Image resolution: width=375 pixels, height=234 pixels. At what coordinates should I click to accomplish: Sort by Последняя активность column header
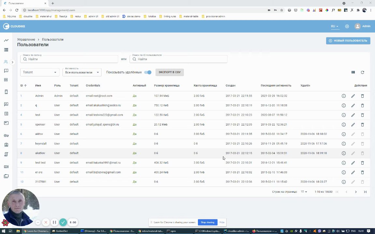(276, 85)
